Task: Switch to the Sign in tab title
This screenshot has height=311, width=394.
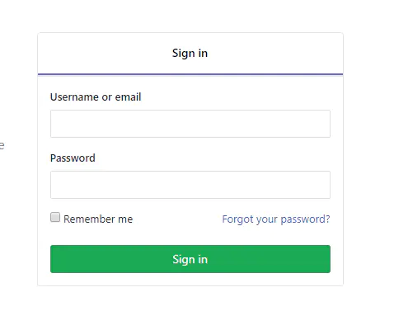Action: (x=190, y=54)
